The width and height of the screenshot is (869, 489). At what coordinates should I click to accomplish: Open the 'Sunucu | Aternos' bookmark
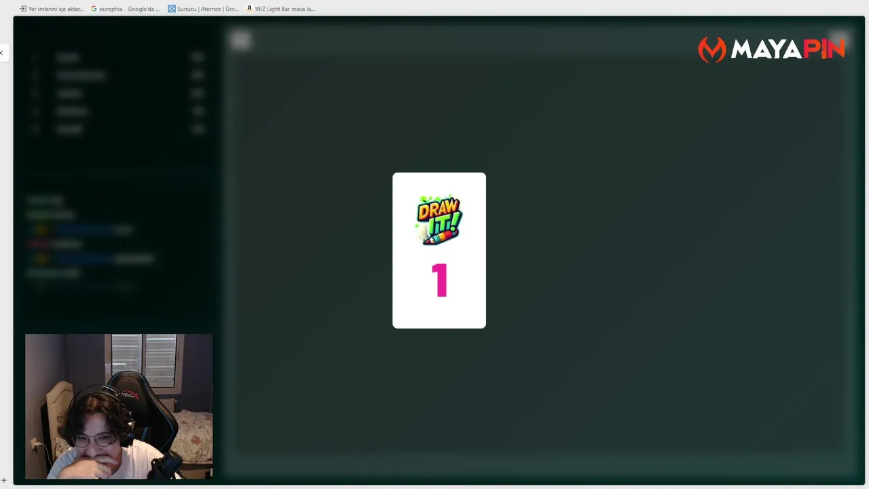click(204, 9)
